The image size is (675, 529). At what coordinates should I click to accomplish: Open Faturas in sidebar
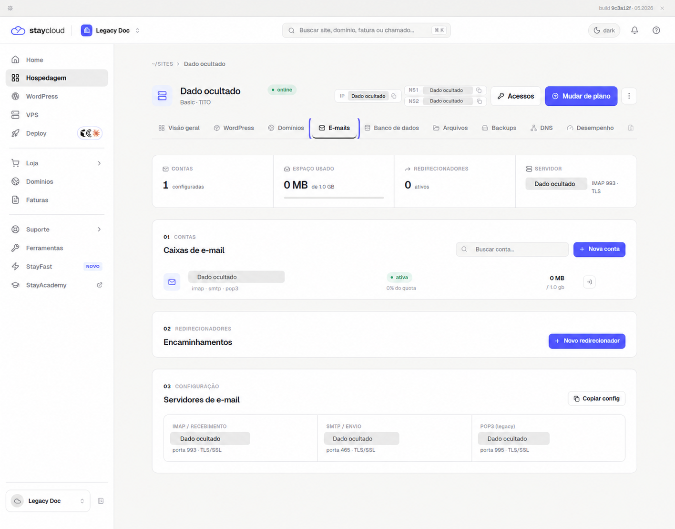click(57, 200)
